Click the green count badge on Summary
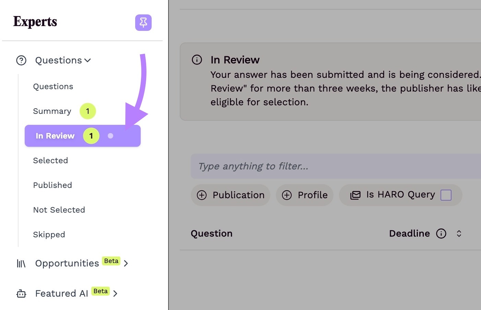 click(x=87, y=111)
